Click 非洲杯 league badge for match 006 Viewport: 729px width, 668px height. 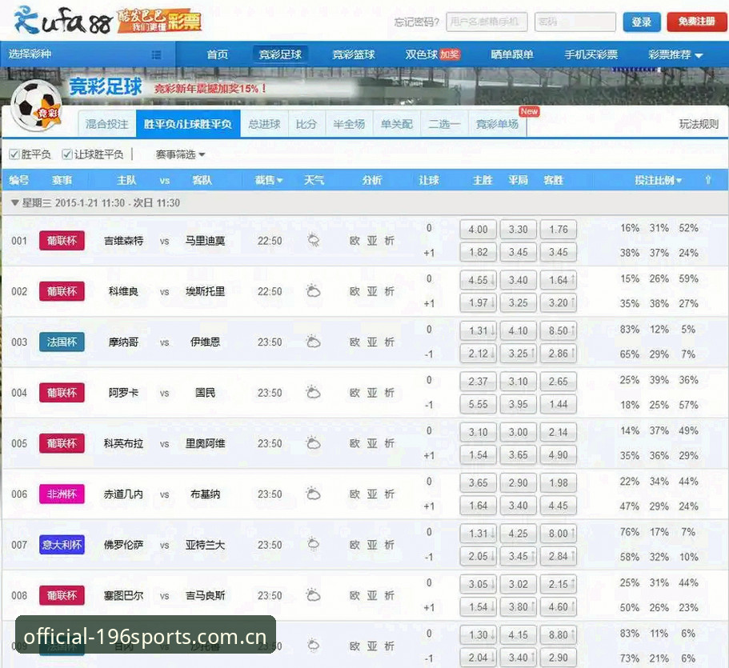(x=62, y=494)
